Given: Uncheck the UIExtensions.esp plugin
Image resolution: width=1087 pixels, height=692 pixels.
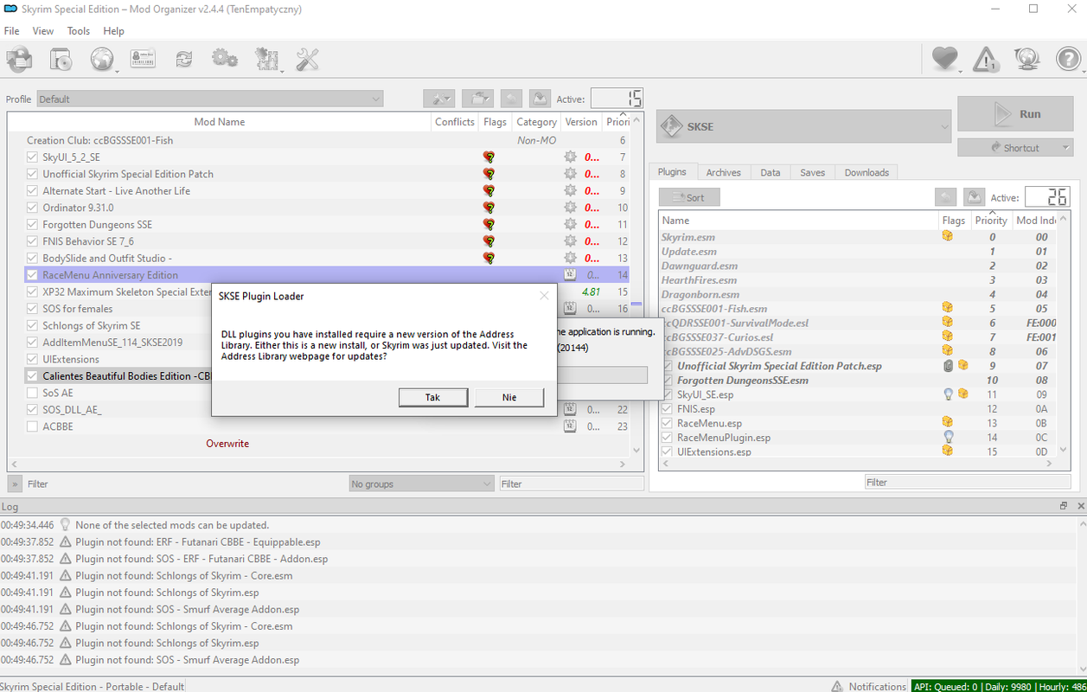Looking at the screenshot, I should coord(667,452).
